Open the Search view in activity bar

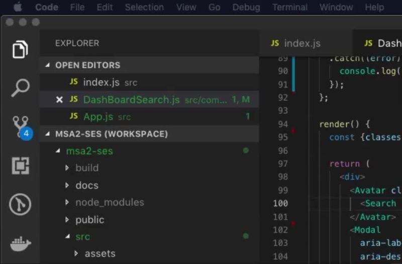pos(20,87)
